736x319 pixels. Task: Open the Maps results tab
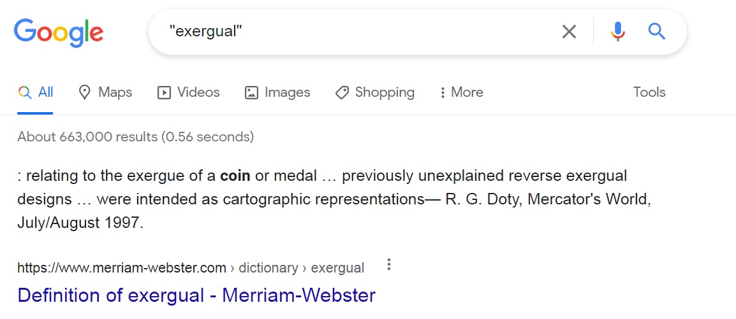(115, 92)
